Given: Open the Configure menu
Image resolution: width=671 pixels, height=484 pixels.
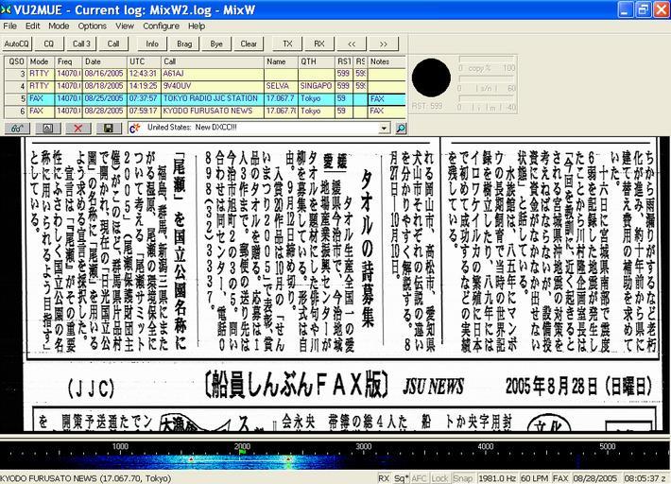Looking at the screenshot, I should click(x=161, y=26).
